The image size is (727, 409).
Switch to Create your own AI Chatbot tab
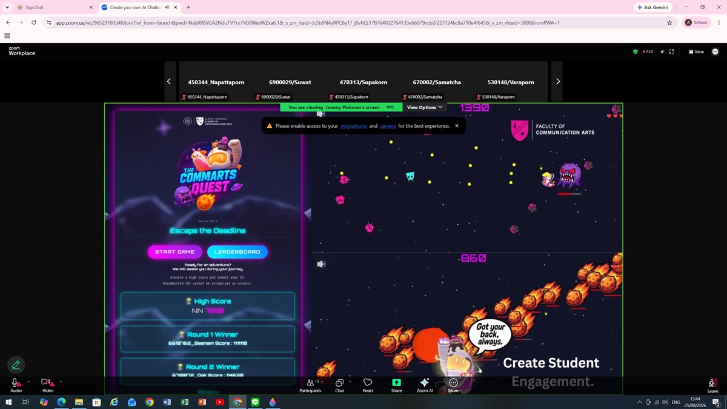[x=140, y=7]
